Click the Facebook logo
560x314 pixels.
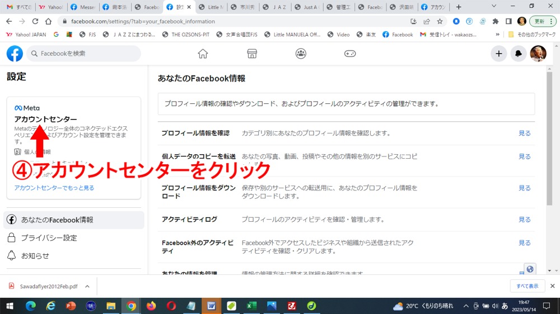15,54
